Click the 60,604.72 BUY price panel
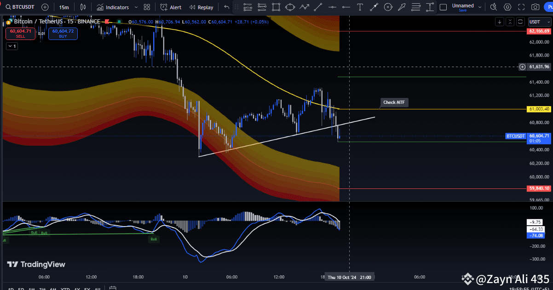This screenshot has height=290, width=553. coord(63,33)
